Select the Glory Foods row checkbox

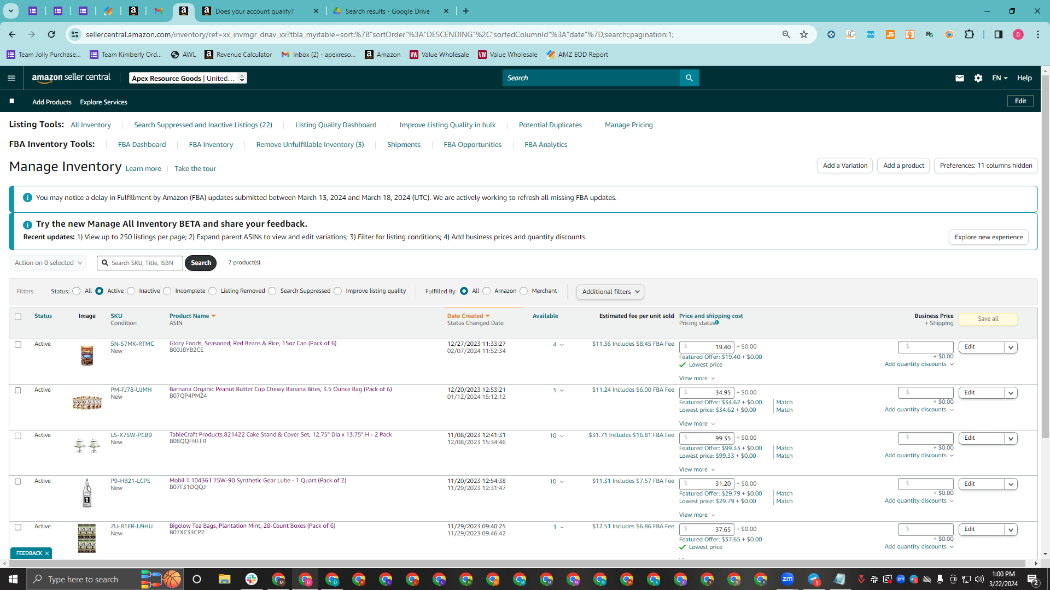click(x=18, y=345)
